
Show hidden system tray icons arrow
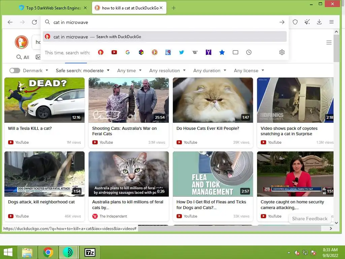tap(289, 253)
